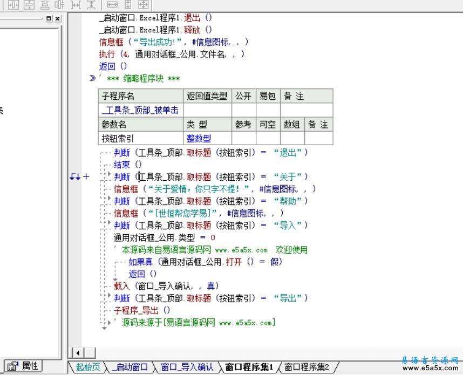The width and height of the screenshot is (463, 375).
Task: Click the Excel程序1.释放 () line
Action: point(155,30)
